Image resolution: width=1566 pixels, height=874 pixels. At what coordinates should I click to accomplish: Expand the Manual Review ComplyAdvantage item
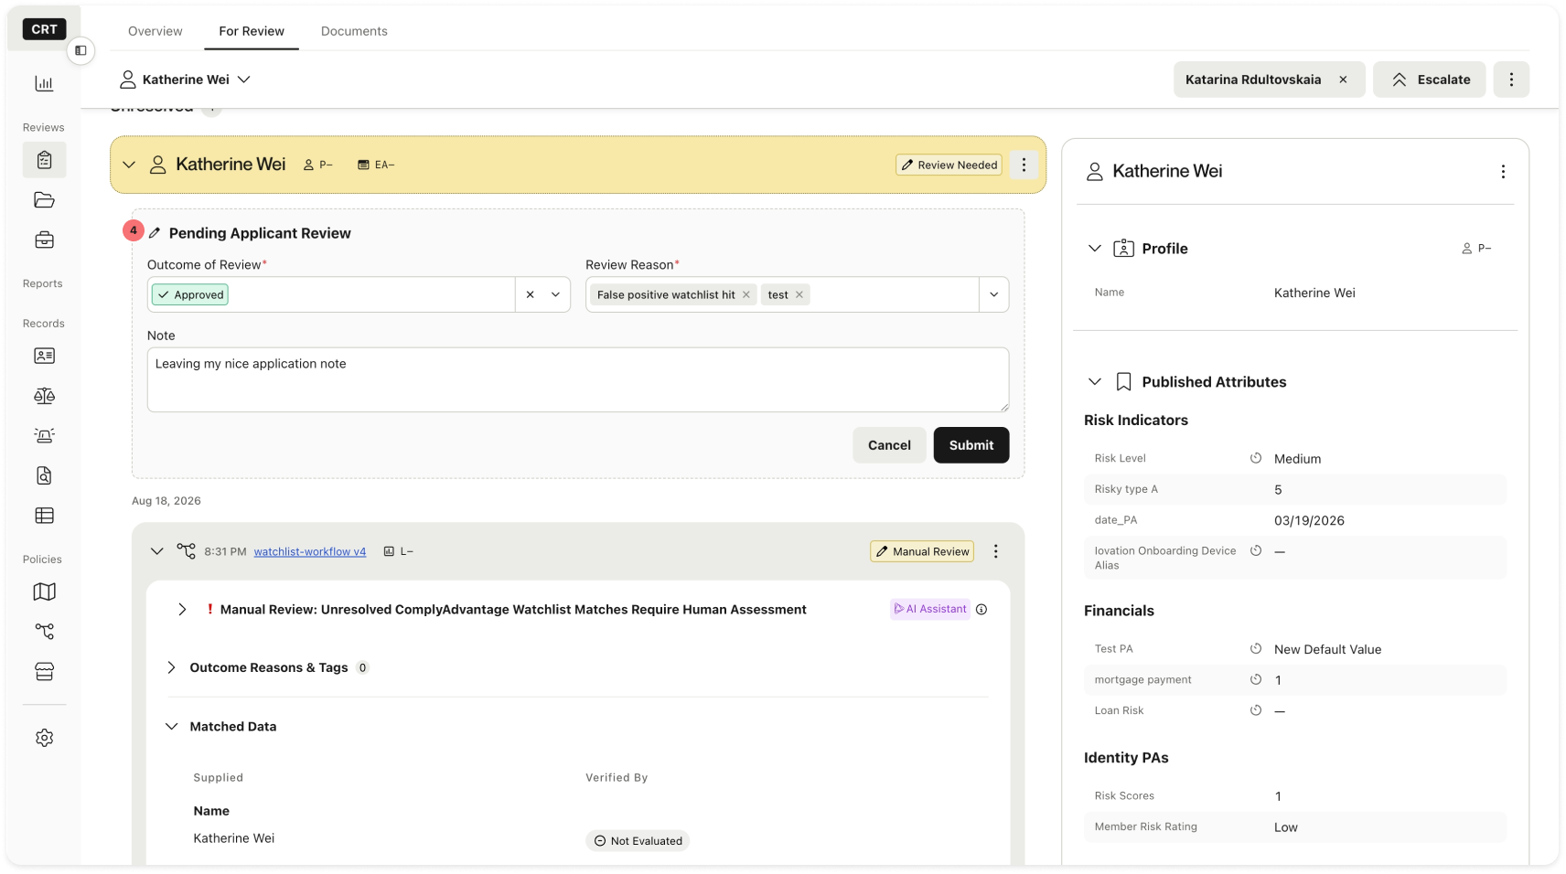click(x=182, y=610)
